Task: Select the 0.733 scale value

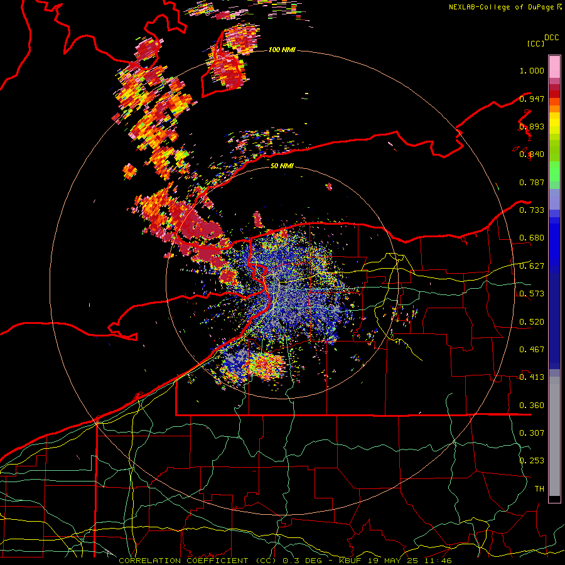Action: point(532,210)
